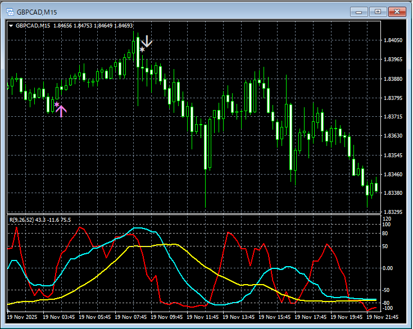Screen dimensions: 413x329
Task: Click price level 1.84050 on scale
Action: tap(393, 40)
